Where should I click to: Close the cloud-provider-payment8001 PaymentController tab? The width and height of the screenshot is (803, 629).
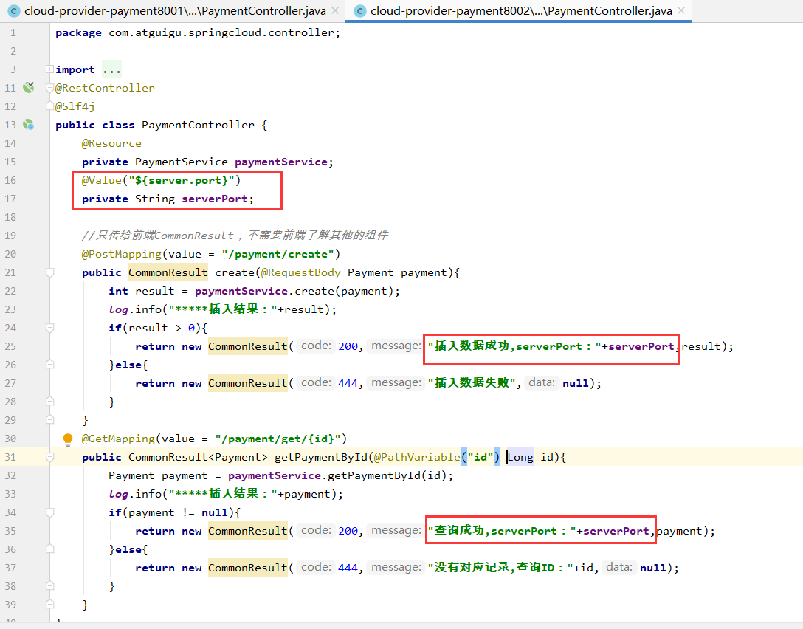tap(335, 11)
